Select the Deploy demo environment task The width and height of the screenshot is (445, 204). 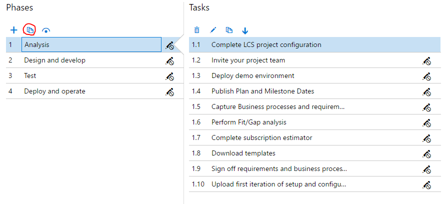coord(253,76)
